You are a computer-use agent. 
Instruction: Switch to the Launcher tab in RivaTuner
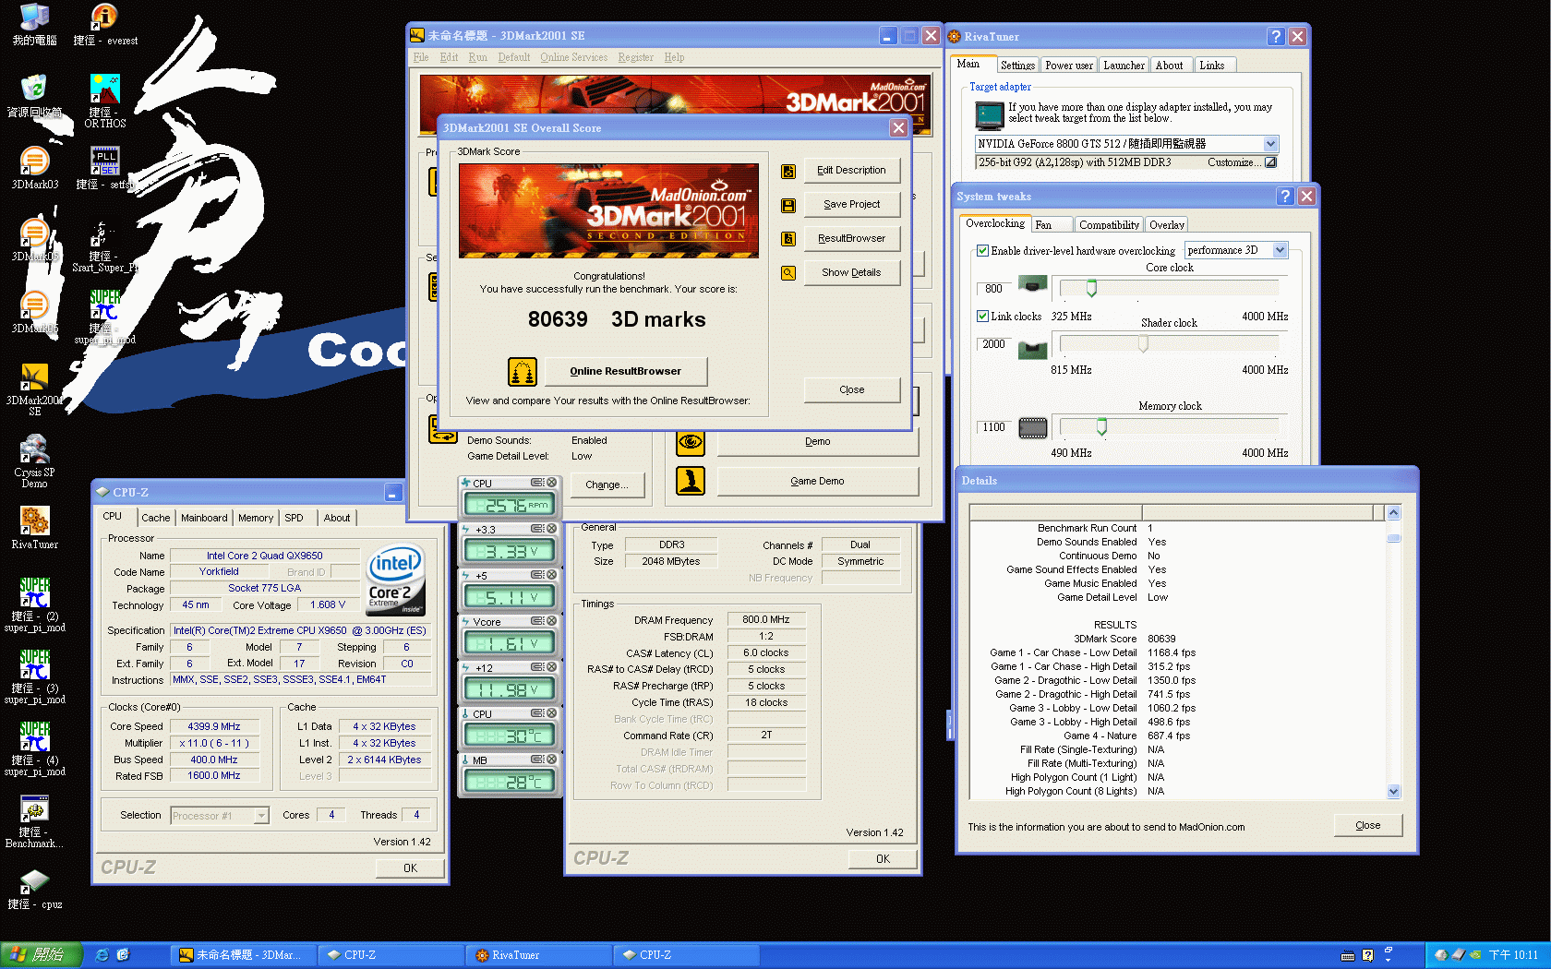click(1124, 66)
